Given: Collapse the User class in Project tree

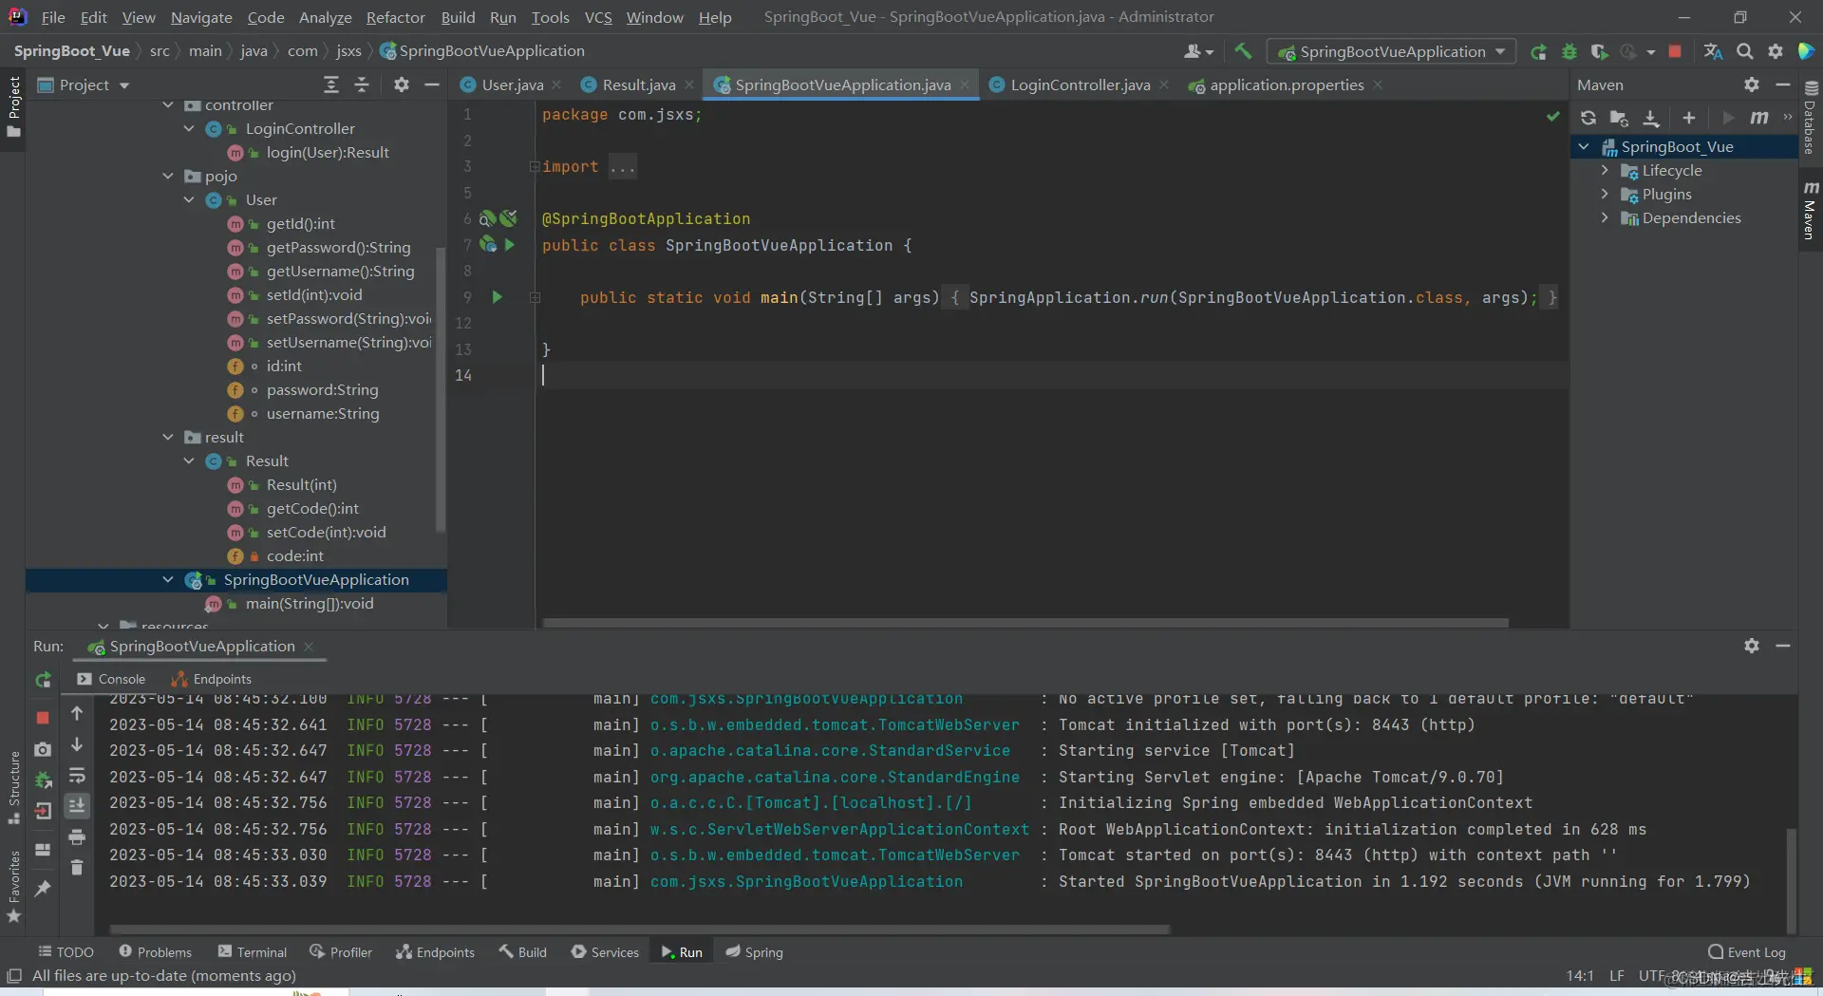Looking at the screenshot, I should 190,199.
